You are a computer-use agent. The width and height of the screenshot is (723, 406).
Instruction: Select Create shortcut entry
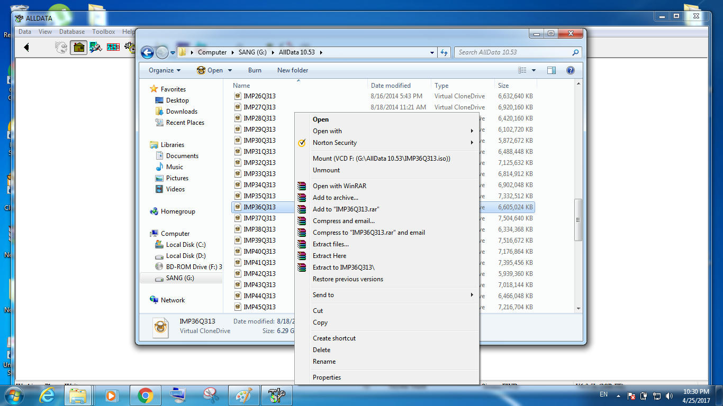[x=387, y=338]
